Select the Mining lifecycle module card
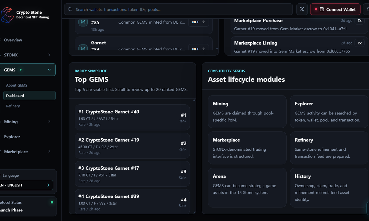 [x=247, y=112]
